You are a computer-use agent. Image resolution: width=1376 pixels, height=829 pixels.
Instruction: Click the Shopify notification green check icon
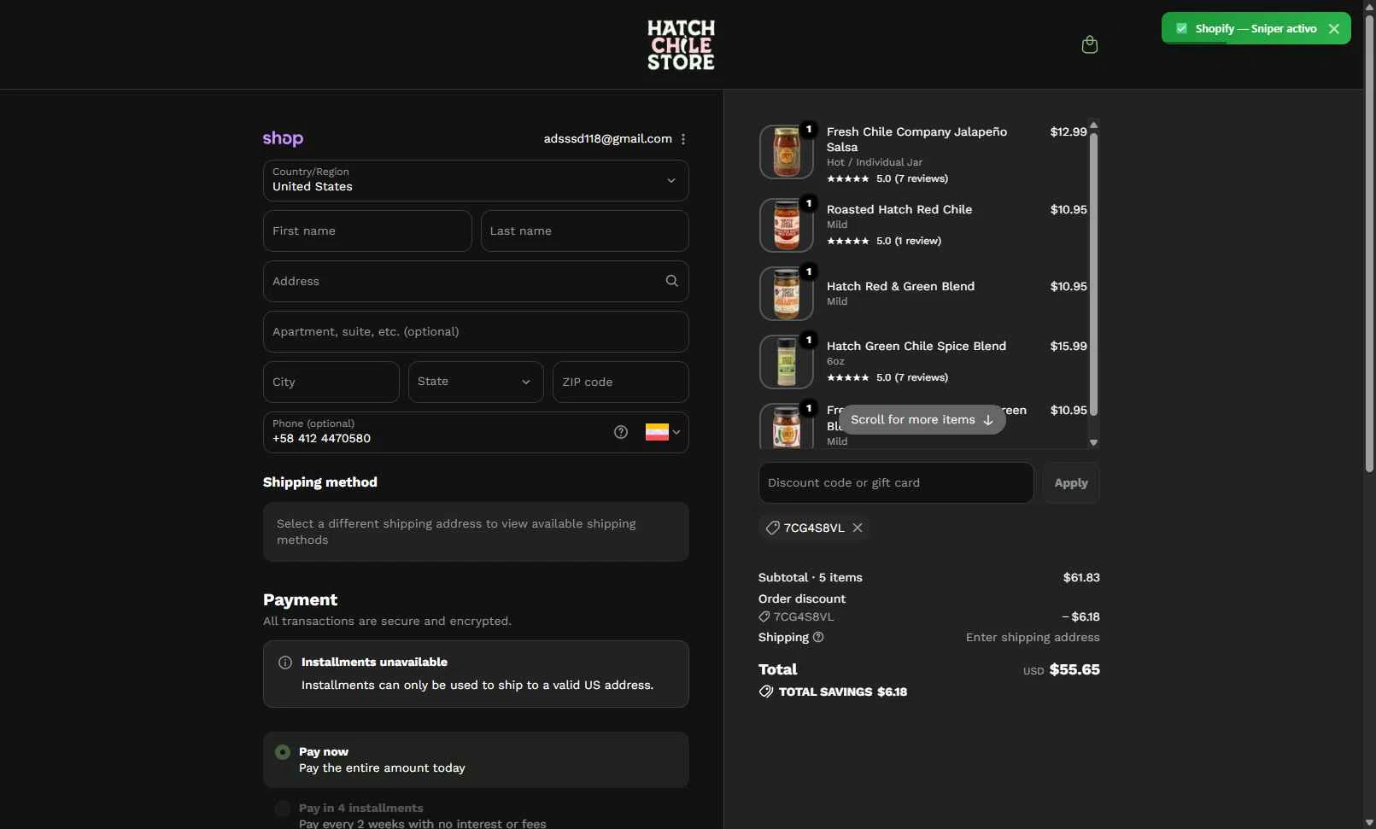coord(1181,28)
